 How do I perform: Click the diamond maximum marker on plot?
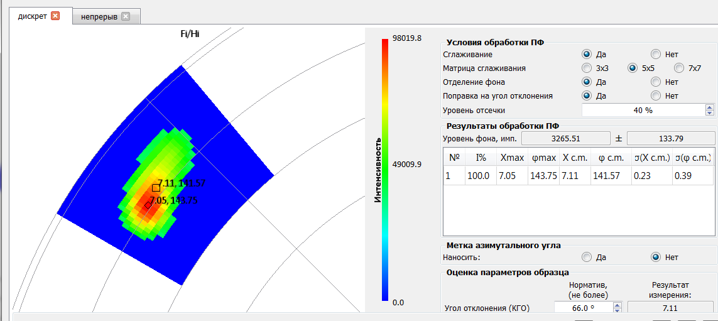point(148,204)
